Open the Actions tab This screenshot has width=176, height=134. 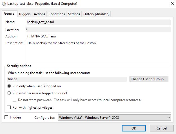point(39,14)
